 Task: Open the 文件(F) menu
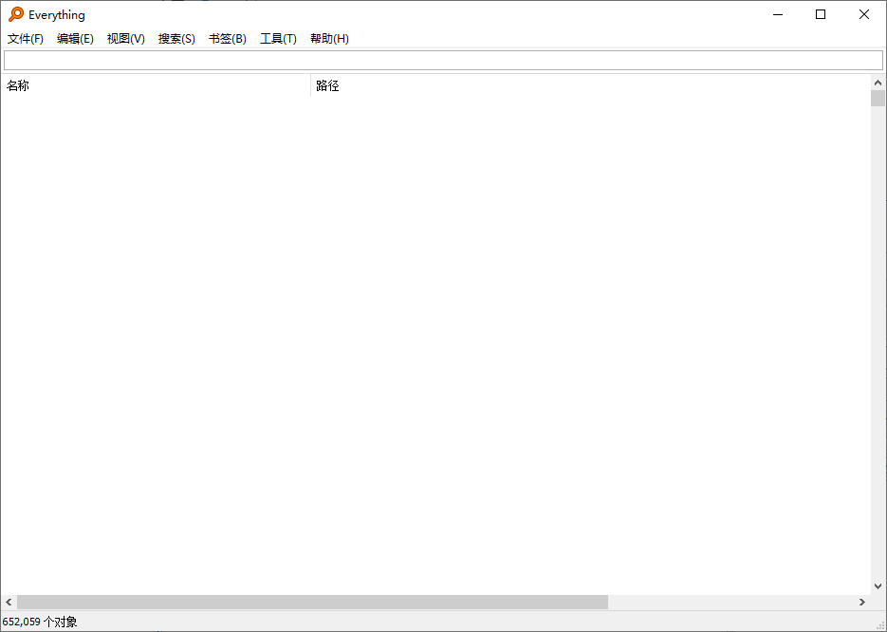(25, 38)
